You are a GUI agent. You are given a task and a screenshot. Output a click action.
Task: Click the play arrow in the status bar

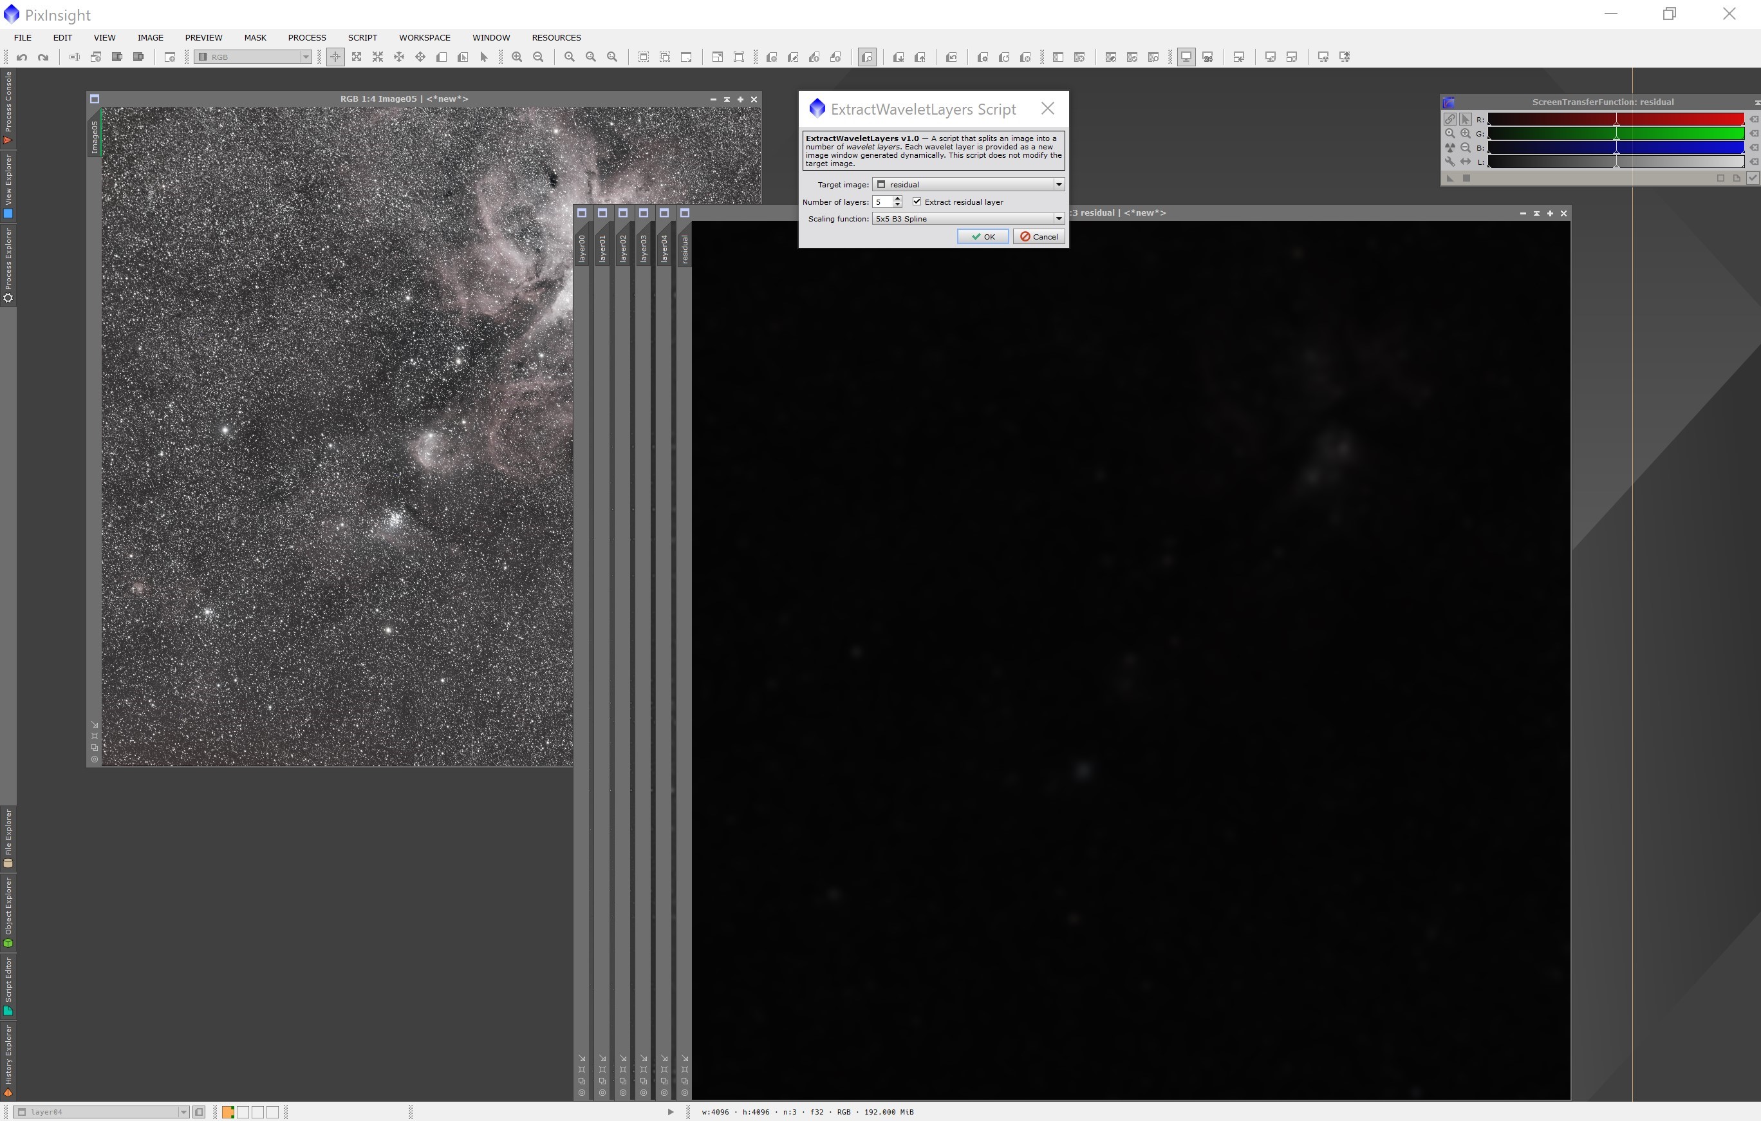coord(671,1112)
